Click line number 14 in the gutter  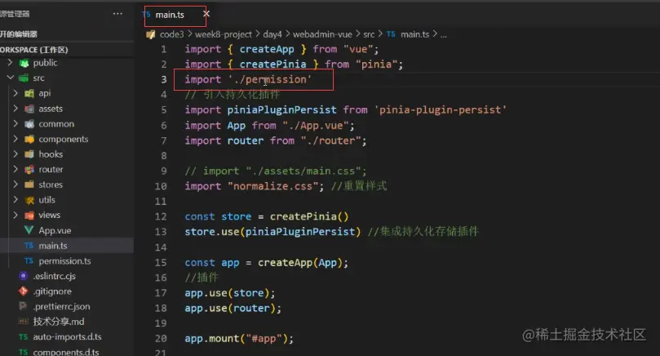(x=161, y=247)
